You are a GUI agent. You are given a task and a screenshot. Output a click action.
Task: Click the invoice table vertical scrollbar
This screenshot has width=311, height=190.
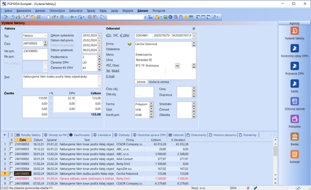(276, 161)
